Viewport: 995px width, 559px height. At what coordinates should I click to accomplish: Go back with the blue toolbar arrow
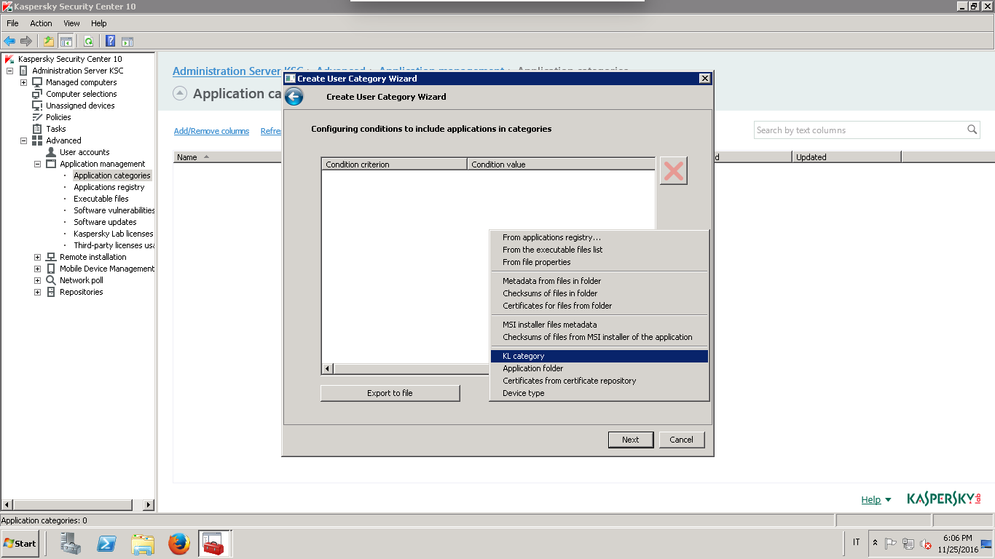pyautogui.click(x=9, y=41)
